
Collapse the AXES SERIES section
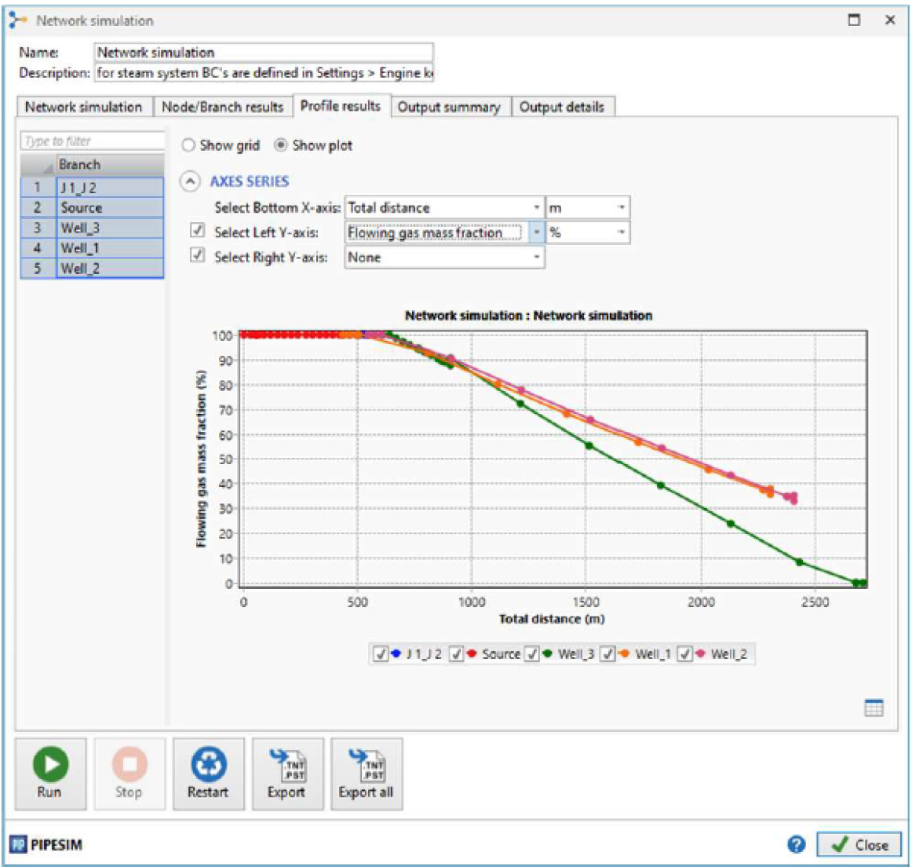[x=190, y=181]
